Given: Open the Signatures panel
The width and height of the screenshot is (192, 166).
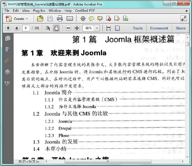Looking at the screenshot, I should click(x=7, y=83).
